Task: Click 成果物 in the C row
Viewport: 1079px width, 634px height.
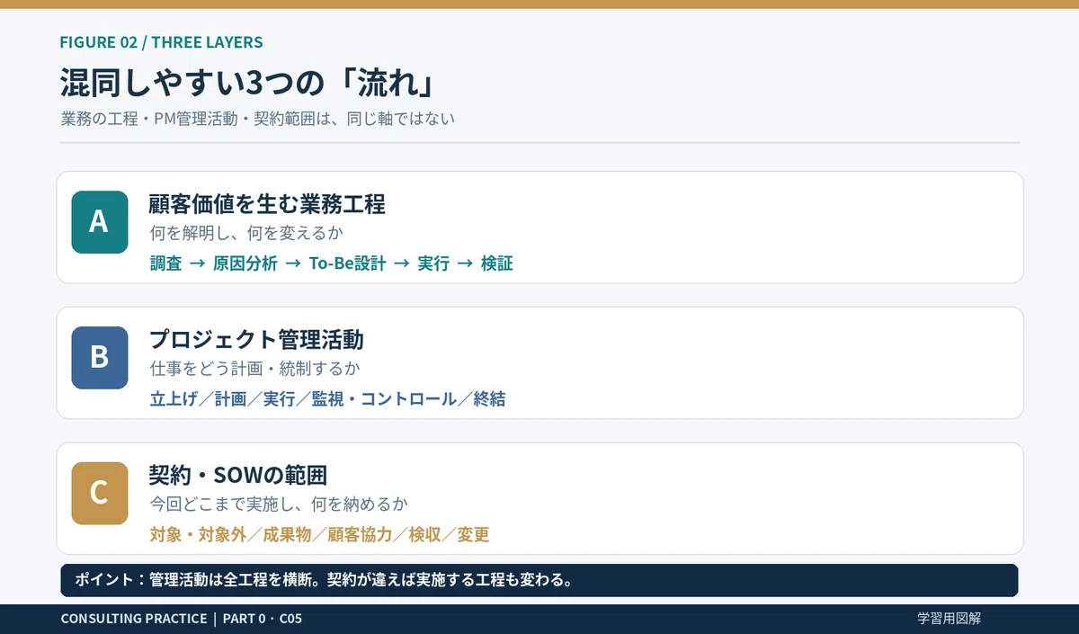Action: click(287, 535)
